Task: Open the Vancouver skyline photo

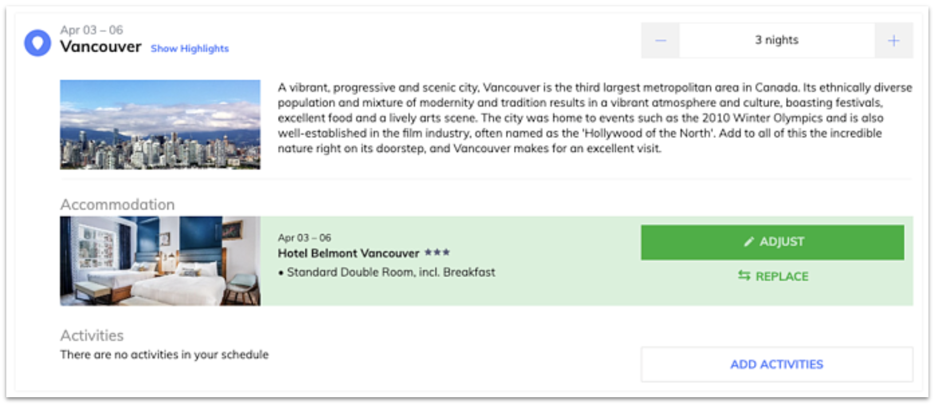Action: click(x=160, y=124)
